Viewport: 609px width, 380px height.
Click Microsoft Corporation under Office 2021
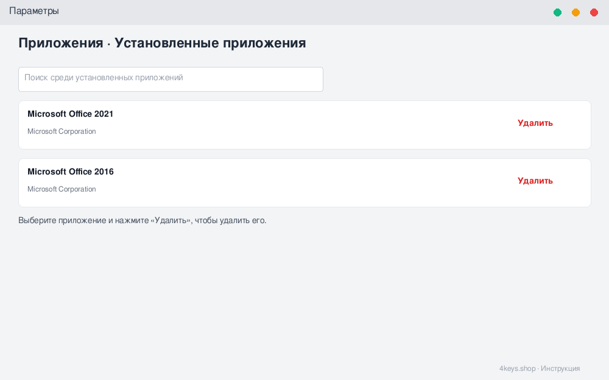62,131
